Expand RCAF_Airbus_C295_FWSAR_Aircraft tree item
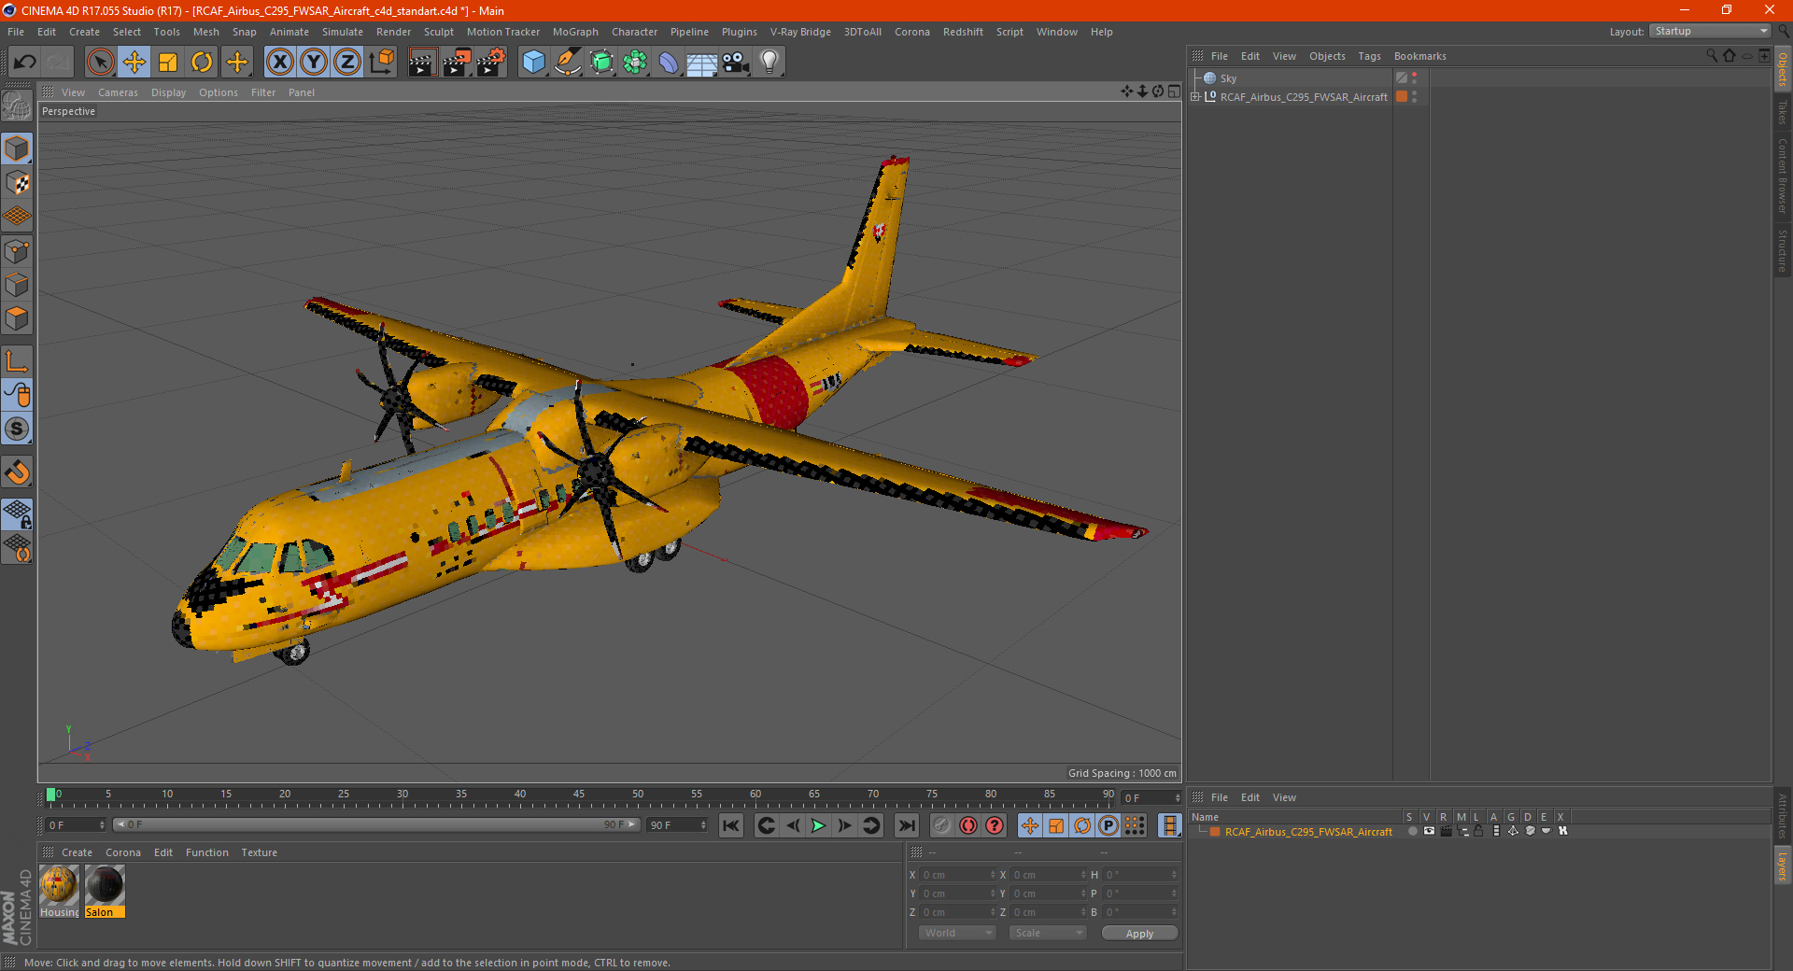This screenshot has width=1793, height=971. pyautogui.click(x=1195, y=97)
